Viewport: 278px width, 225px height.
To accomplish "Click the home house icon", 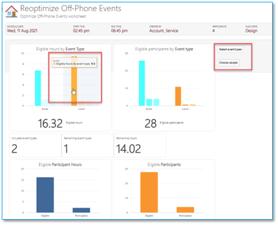I will [x=11, y=11].
